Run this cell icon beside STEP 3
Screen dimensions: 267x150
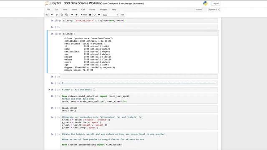[x=49, y=90]
